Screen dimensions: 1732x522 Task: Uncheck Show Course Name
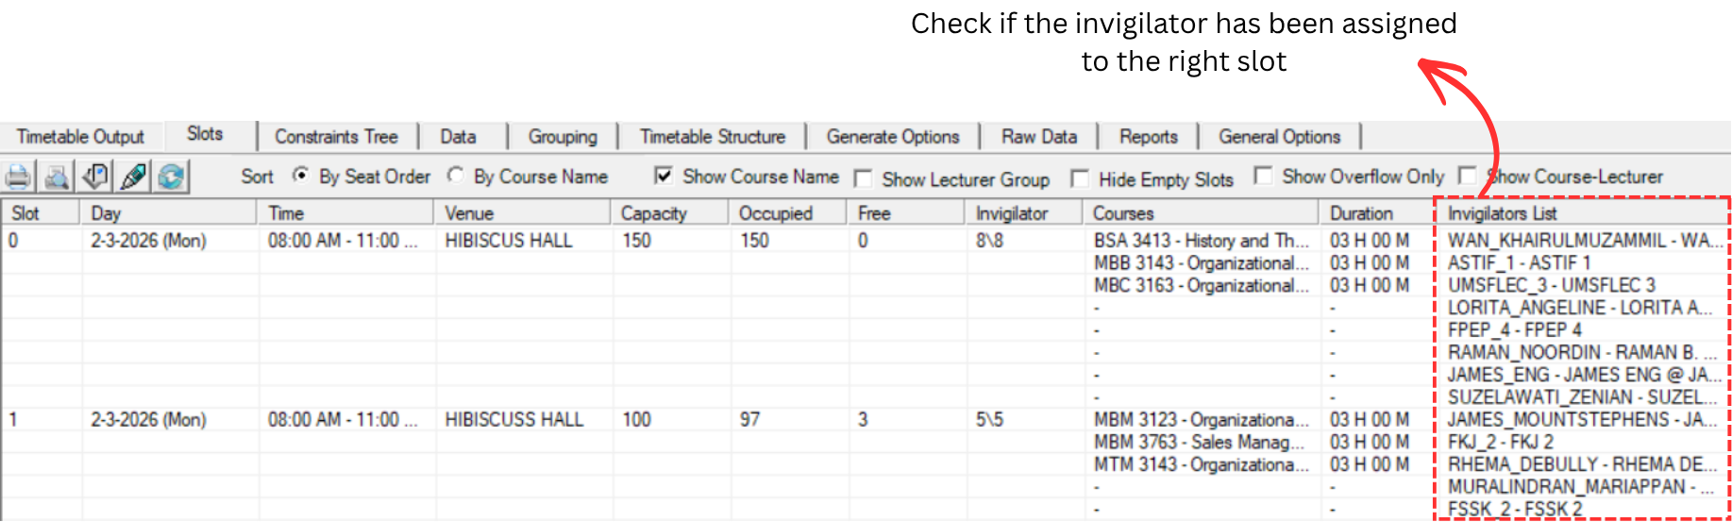pyautogui.click(x=664, y=176)
